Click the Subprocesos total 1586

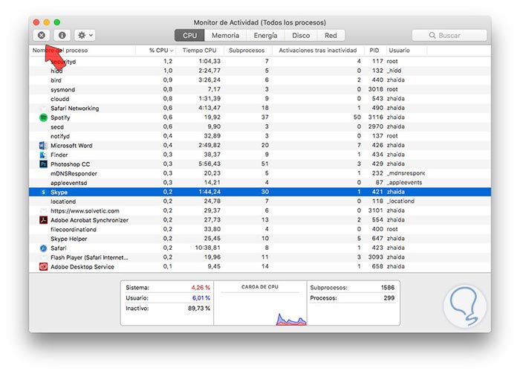pos(387,288)
